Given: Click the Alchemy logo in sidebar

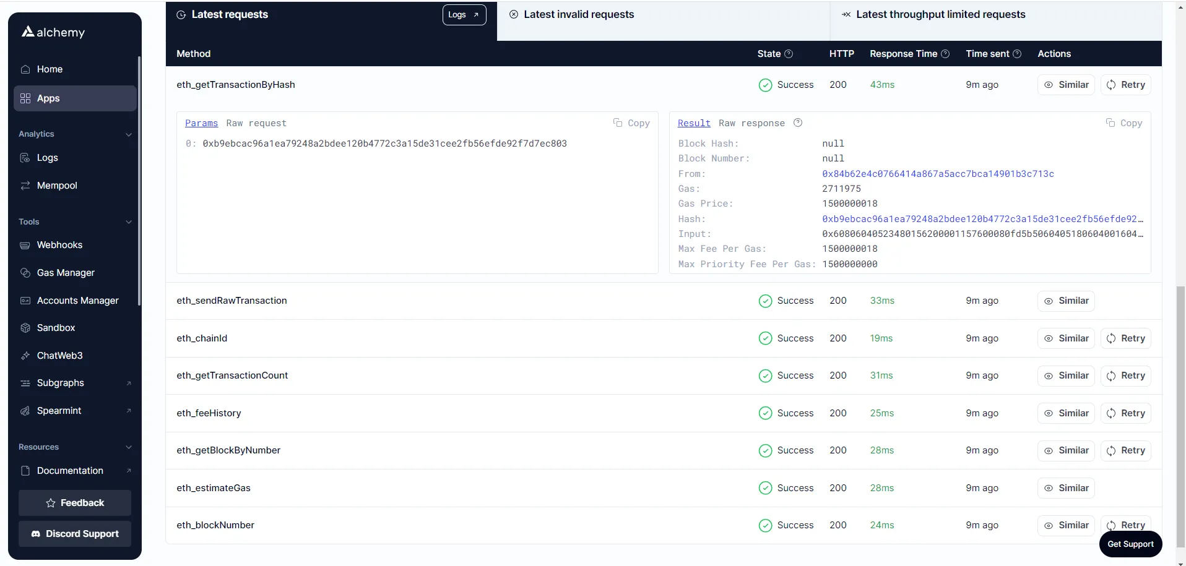Looking at the screenshot, I should point(53,32).
